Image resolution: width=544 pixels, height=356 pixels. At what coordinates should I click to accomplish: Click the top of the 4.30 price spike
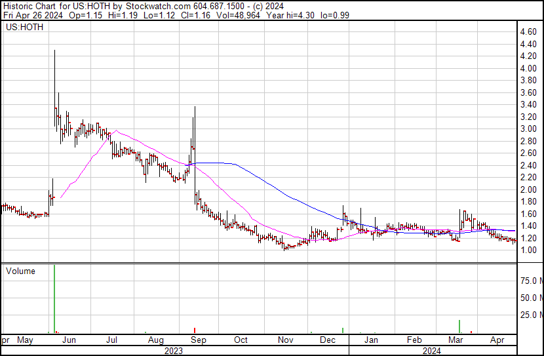tap(54, 51)
